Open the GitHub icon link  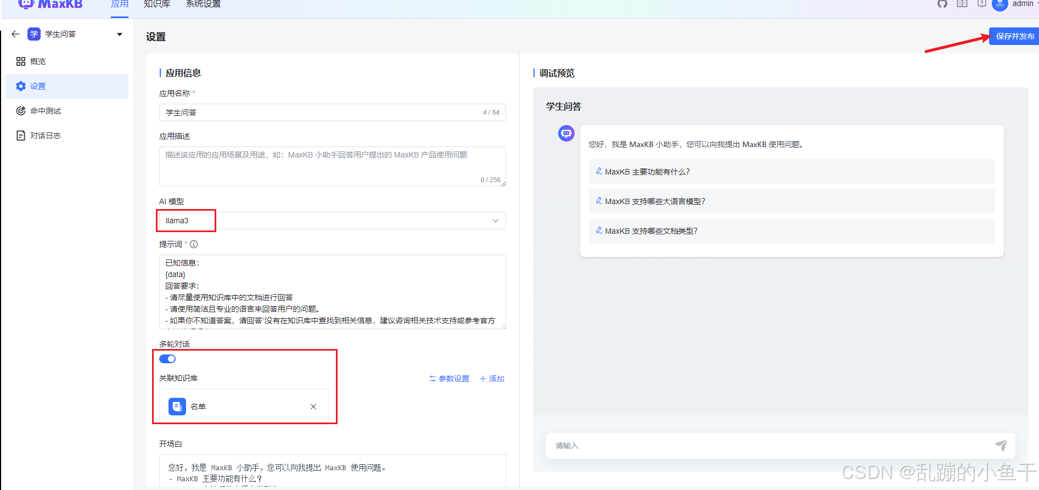[942, 4]
